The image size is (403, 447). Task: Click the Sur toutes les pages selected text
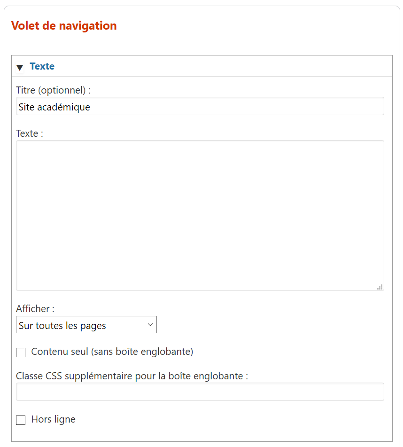pos(62,326)
